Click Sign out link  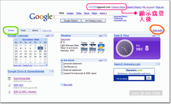point(160,7)
